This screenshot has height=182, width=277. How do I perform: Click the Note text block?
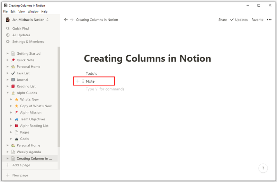(90, 81)
